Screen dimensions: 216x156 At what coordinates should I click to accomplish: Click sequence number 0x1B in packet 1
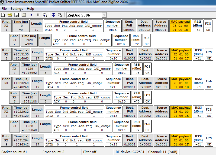[113, 26]
